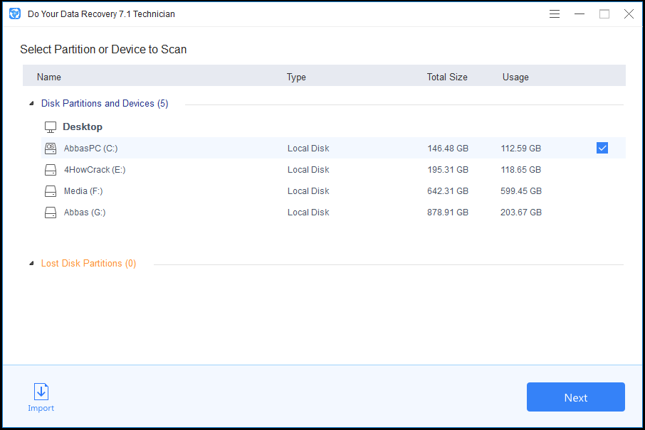The width and height of the screenshot is (645, 430).
Task: Click the Next button
Action: [x=575, y=397]
